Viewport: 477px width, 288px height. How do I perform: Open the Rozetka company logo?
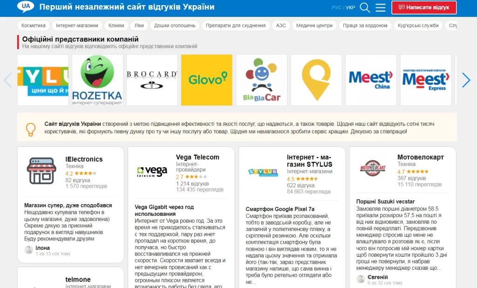97,80
